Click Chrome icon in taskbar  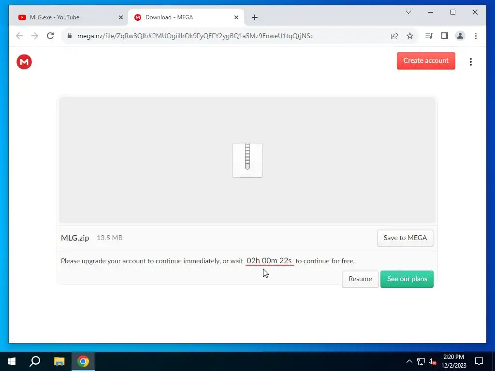83,361
